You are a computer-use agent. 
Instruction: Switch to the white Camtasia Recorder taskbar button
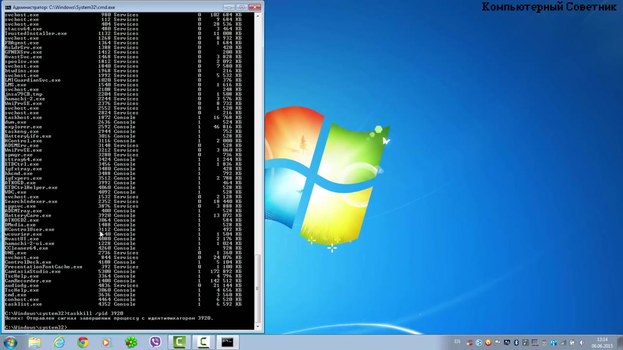pos(203,342)
